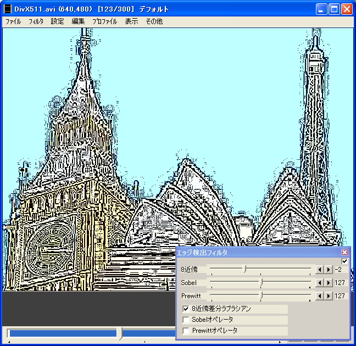Uncheck the 8近傍差分ラプラシアン checkbox
The height and width of the screenshot is (346, 356).
click(x=186, y=309)
